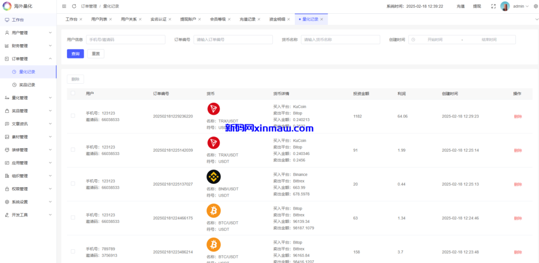Close the 会员等级 tab
The width and height of the screenshot is (539, 263).
point(229,20)
